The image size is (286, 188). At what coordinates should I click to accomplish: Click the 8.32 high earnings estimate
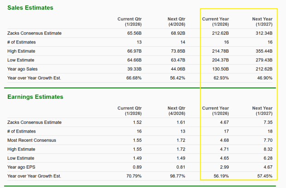click(x=268, y=149)
